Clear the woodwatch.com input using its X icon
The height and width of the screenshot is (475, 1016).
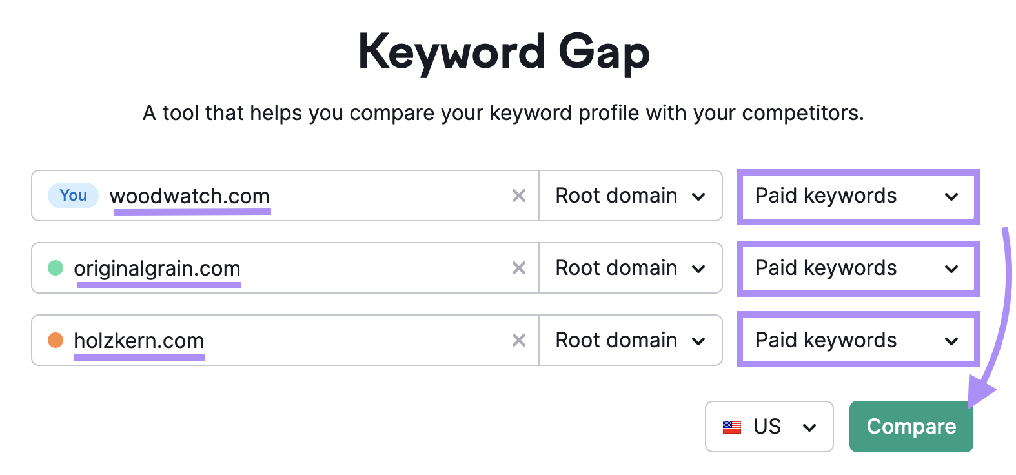519,196
